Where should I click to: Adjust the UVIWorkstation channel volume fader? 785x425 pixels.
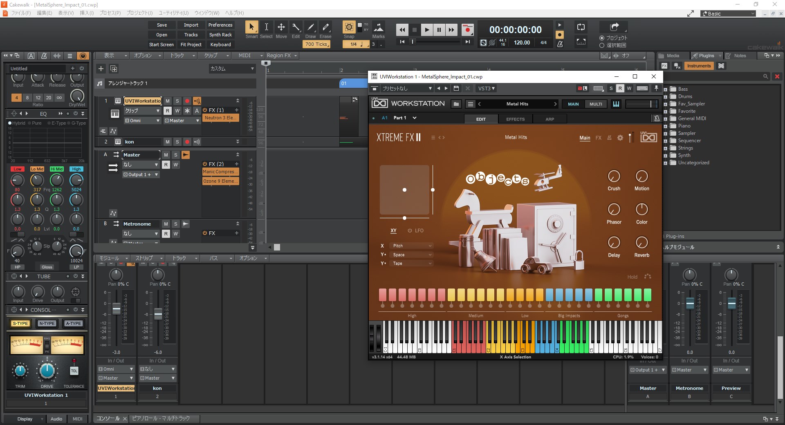[x=117, y=309]
